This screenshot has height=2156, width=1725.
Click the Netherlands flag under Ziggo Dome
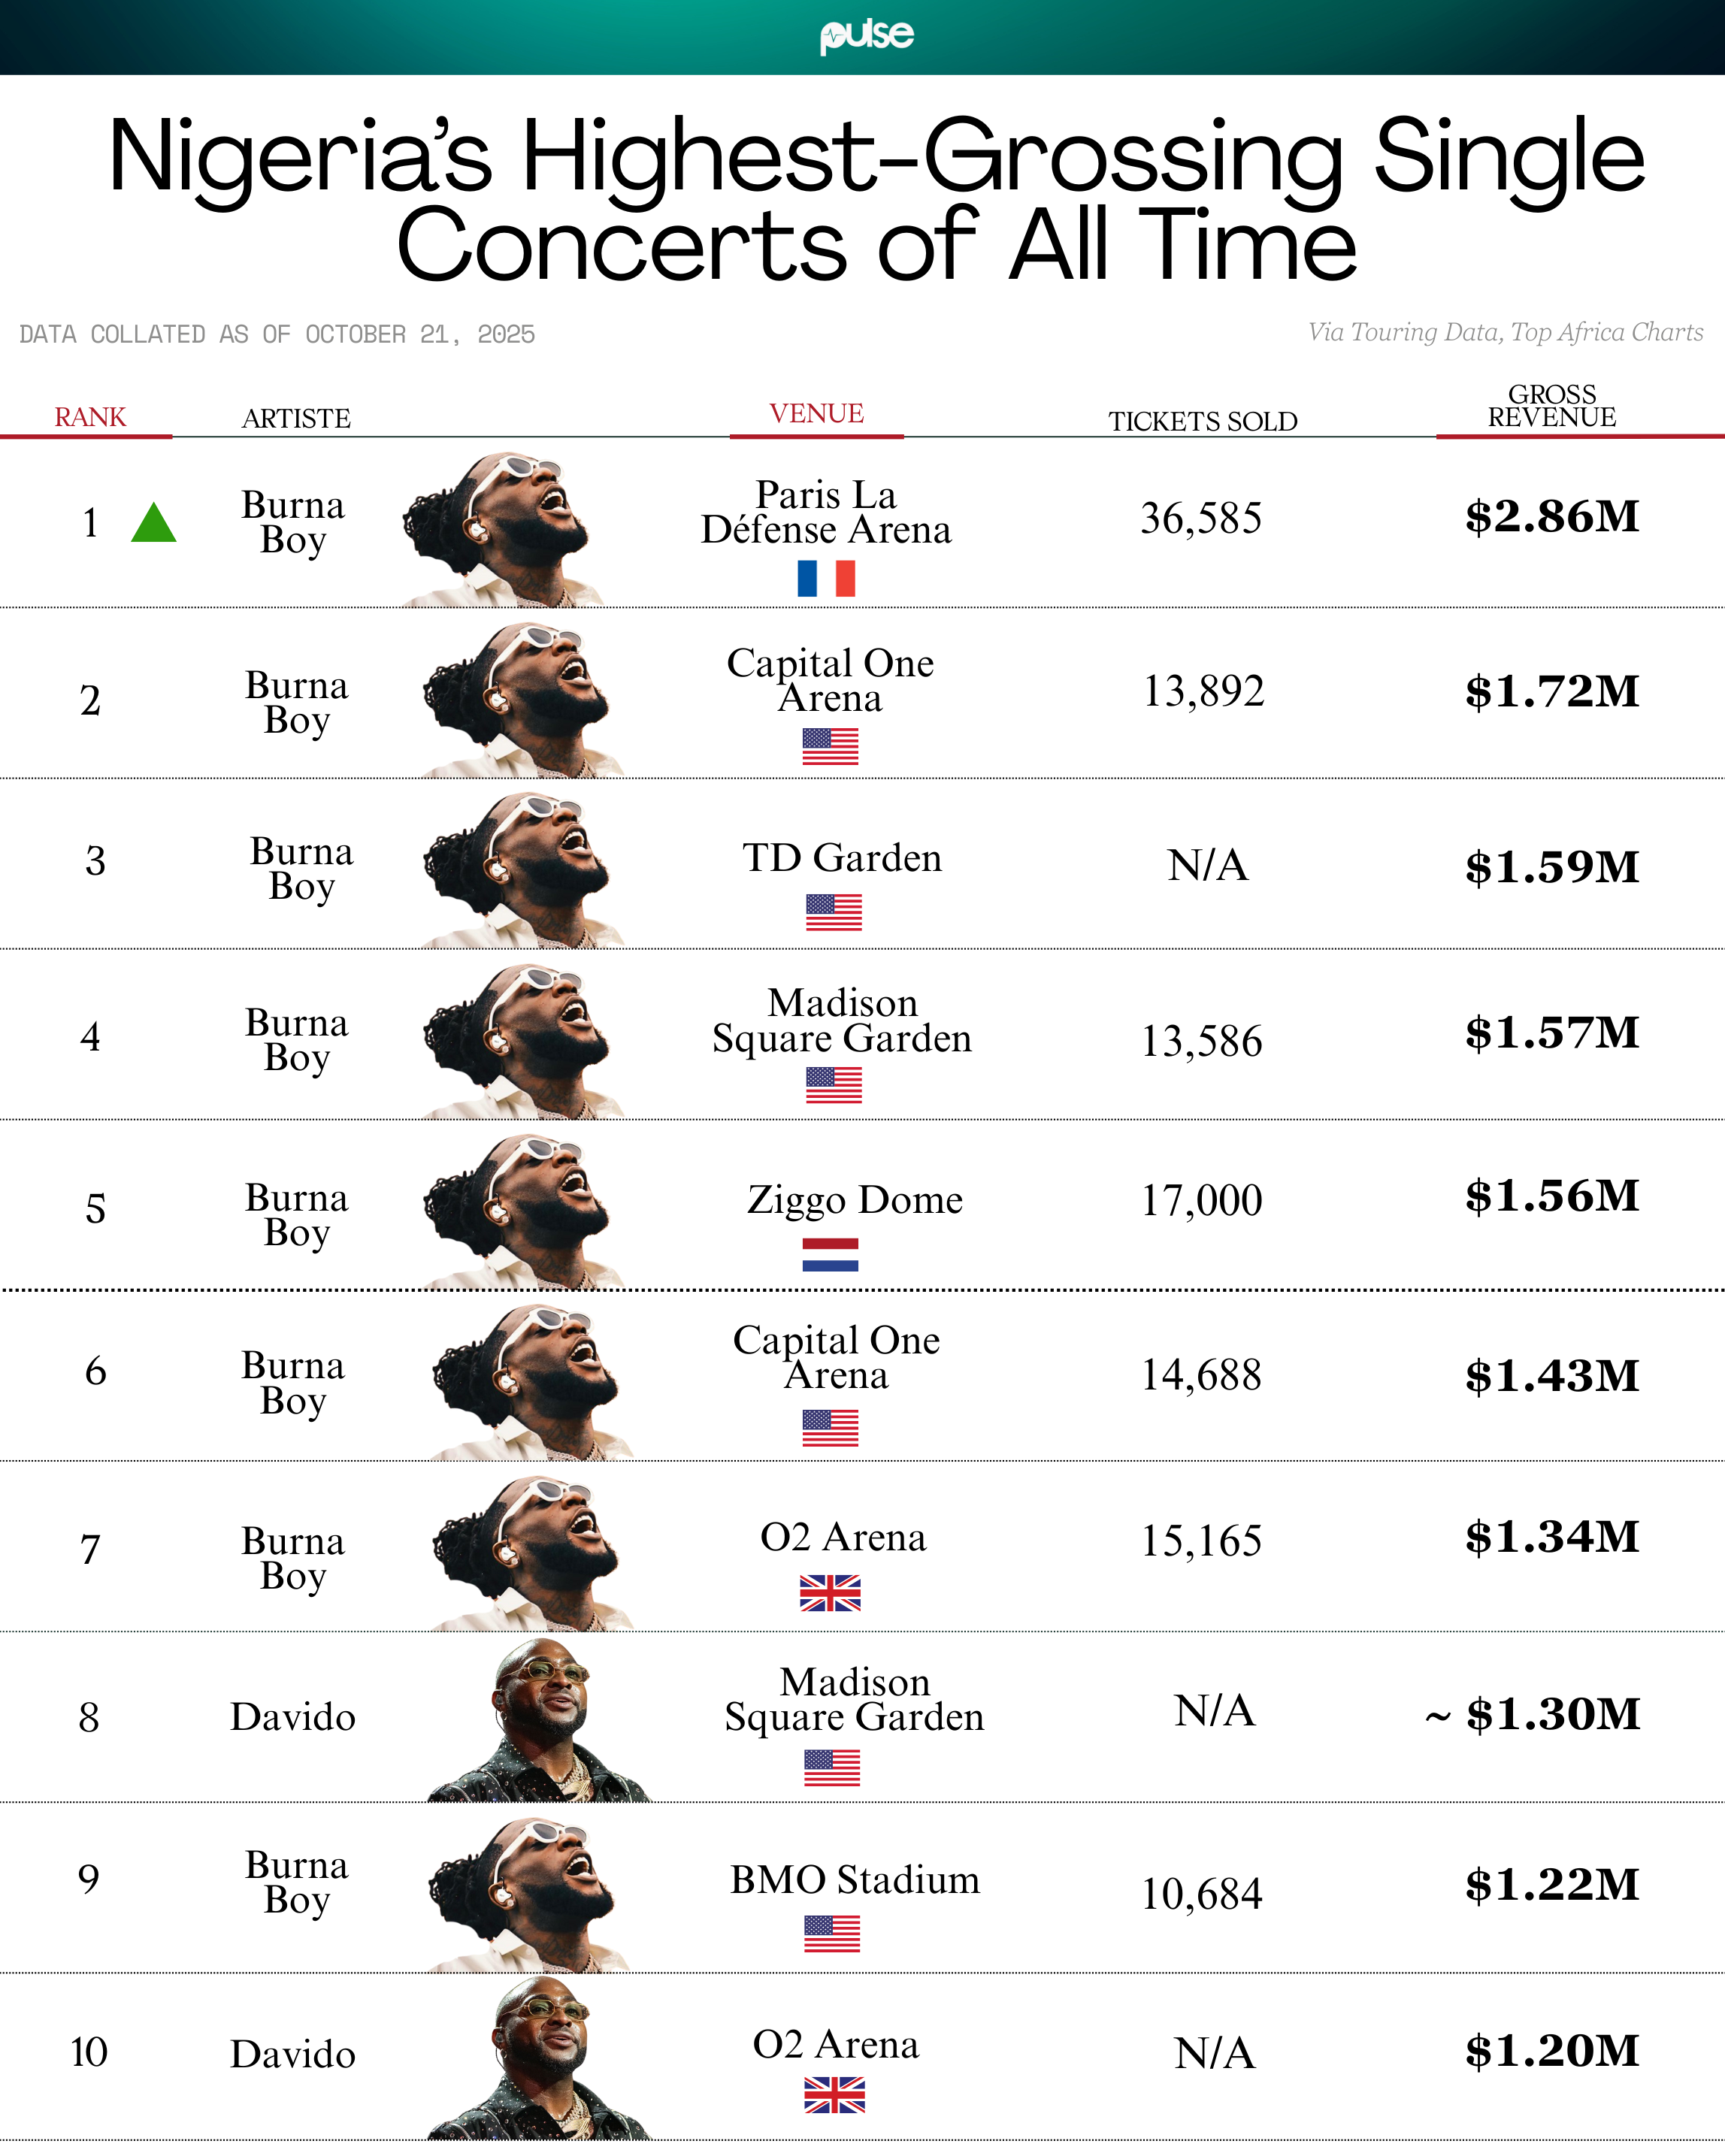(x=830, y=1254)
